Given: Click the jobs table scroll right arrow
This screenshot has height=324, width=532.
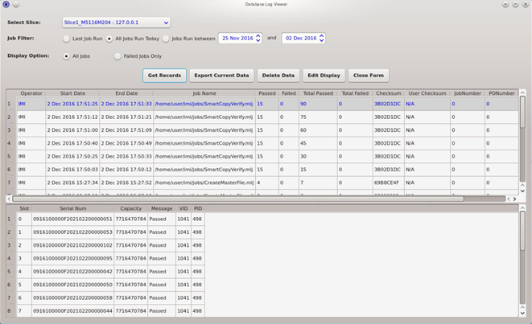Looking at the screenshot, I should coord(515,199).
